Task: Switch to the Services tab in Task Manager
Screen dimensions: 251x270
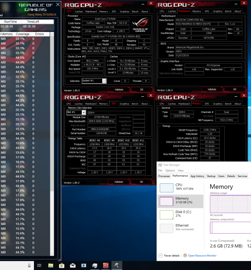Action: point(242,176)
